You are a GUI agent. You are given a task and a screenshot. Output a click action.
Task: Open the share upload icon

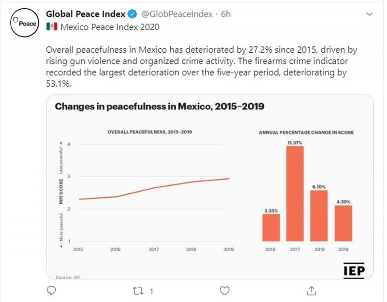312,290
